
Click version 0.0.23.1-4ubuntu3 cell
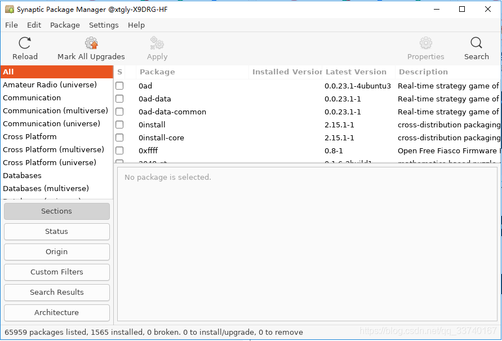pyautogui.click(x=358, y=86)
